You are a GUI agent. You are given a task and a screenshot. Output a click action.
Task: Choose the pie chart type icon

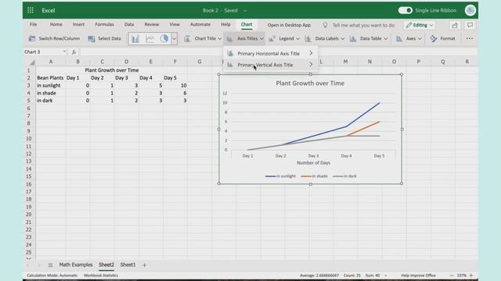pyautogui.click(x=164, y=38)
